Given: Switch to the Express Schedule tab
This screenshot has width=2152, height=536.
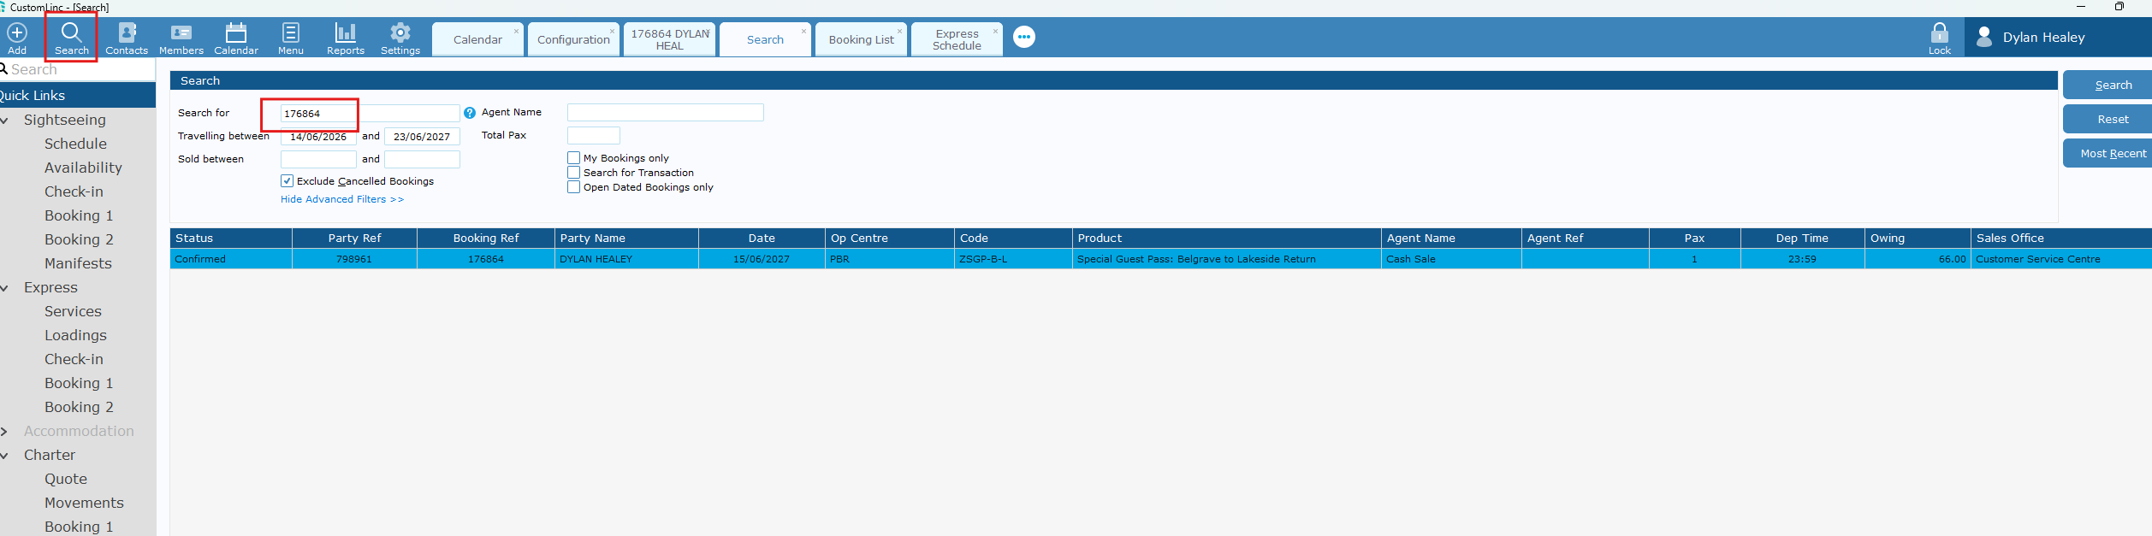Looking at the screenshot, I should [x=957, y=40].
